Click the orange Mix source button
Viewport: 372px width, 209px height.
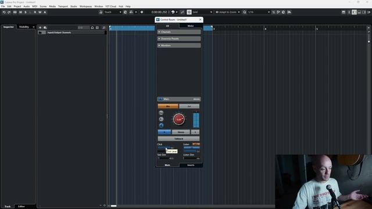pyautogui.click(x=168, y=106)
